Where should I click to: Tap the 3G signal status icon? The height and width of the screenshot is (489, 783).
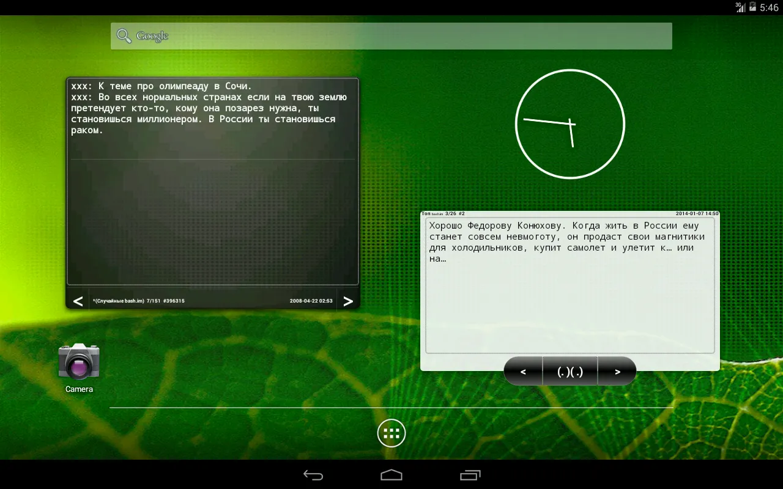point(740,7)
